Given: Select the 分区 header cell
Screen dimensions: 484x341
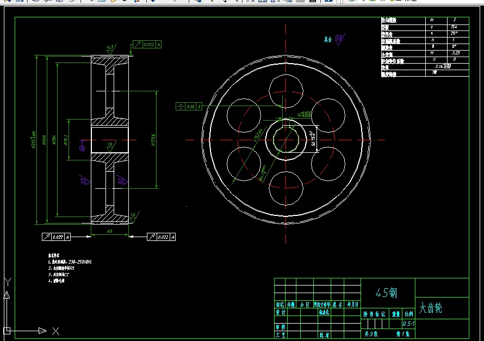Looking at the screenshot, I should (305, 305).
